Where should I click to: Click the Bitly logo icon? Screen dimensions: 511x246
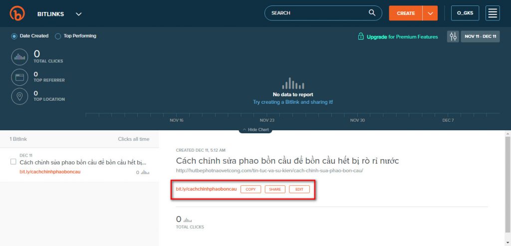coord(17,13)
